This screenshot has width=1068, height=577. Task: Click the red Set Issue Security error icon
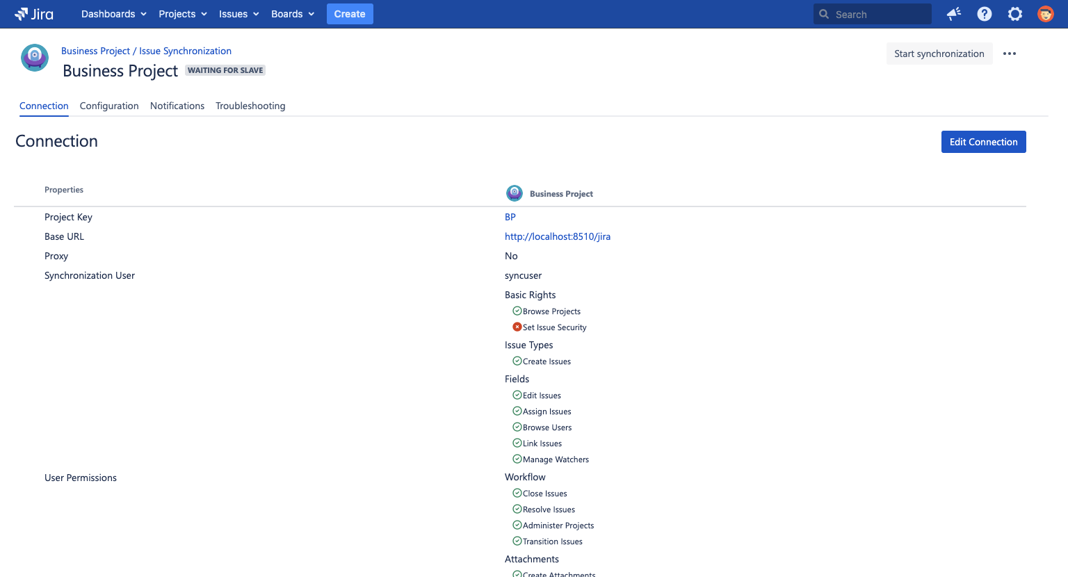[517, 327]
